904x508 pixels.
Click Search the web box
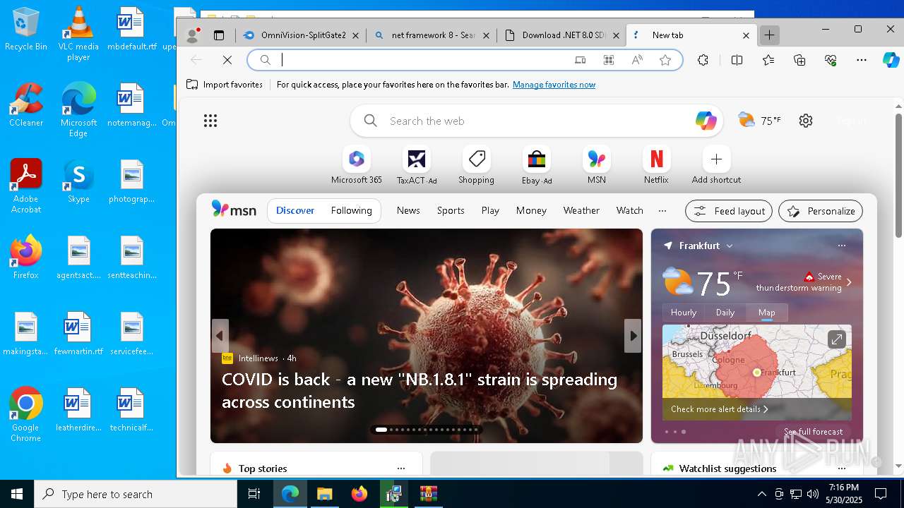pos(535,121)
